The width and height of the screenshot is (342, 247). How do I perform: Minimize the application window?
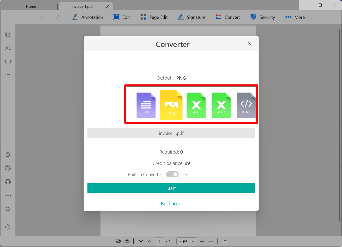[x=306, y=5]
